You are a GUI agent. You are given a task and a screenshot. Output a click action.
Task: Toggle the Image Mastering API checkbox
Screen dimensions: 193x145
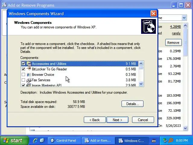pos(23,85)
